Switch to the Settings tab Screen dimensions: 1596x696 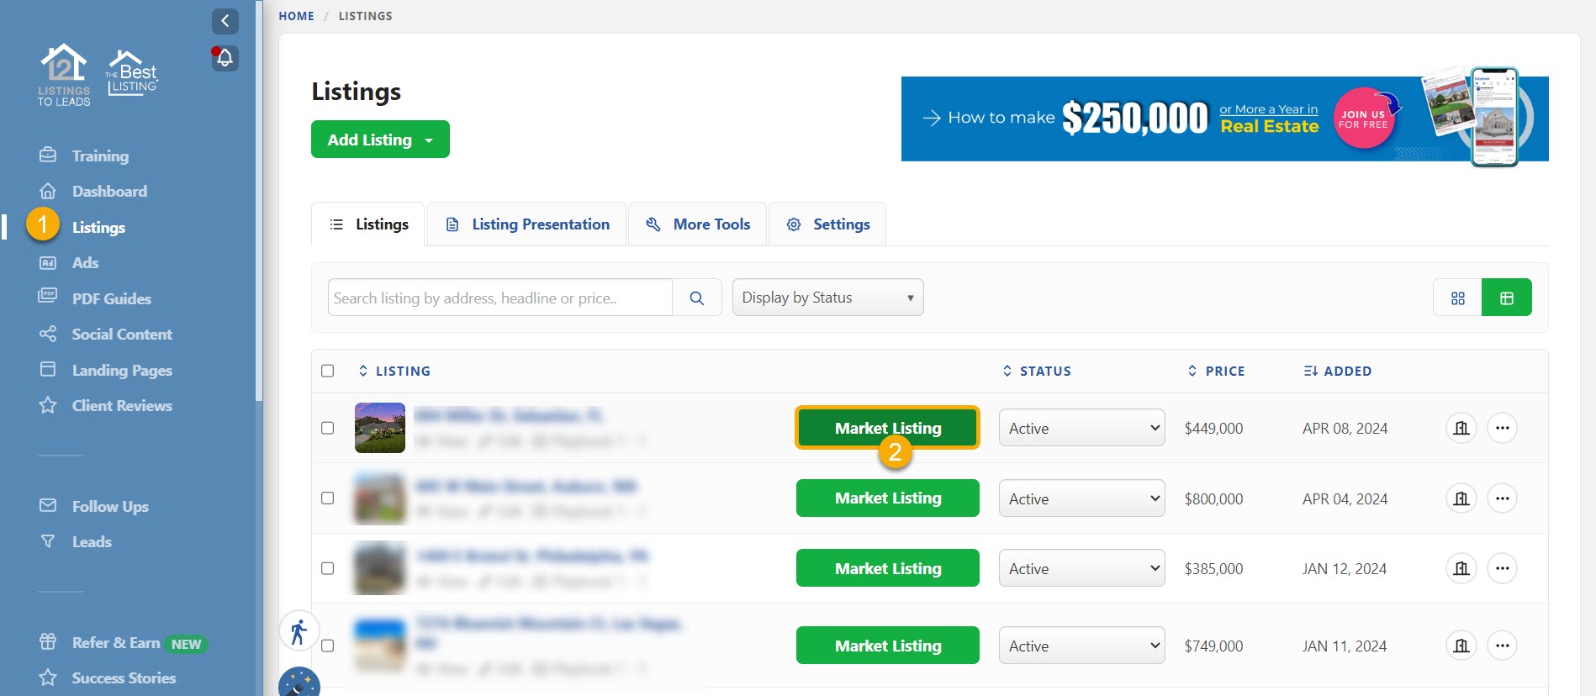point(827,224)
